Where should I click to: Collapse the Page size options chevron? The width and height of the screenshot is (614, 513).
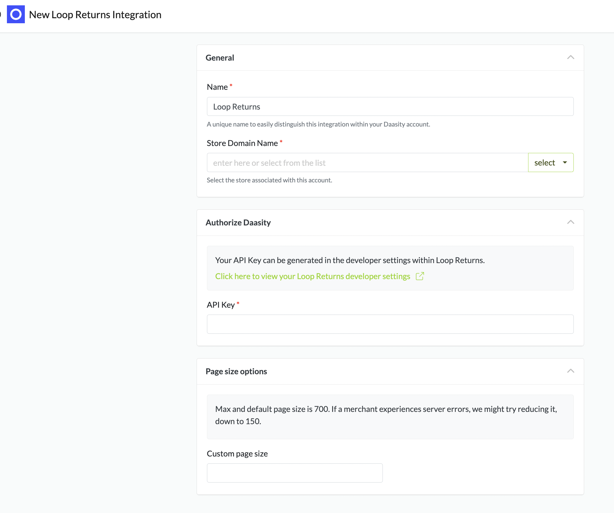[571, 371]
